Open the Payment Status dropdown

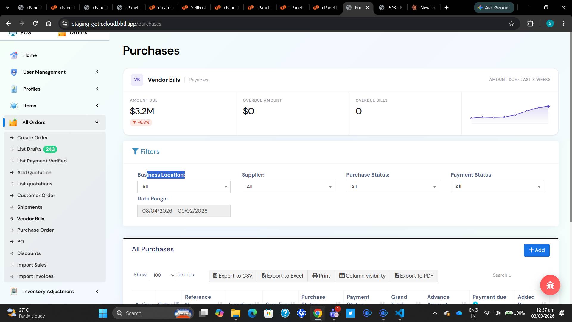(497, 187)
